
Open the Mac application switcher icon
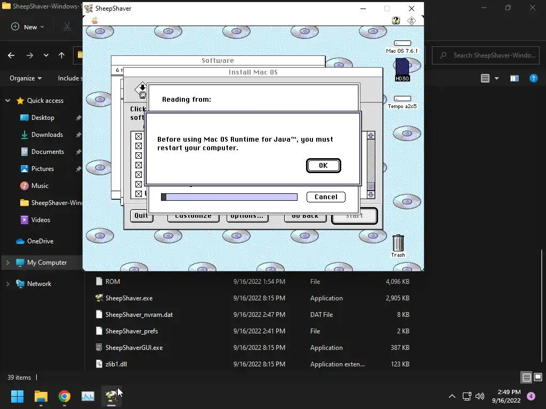(x=411, y=21)
